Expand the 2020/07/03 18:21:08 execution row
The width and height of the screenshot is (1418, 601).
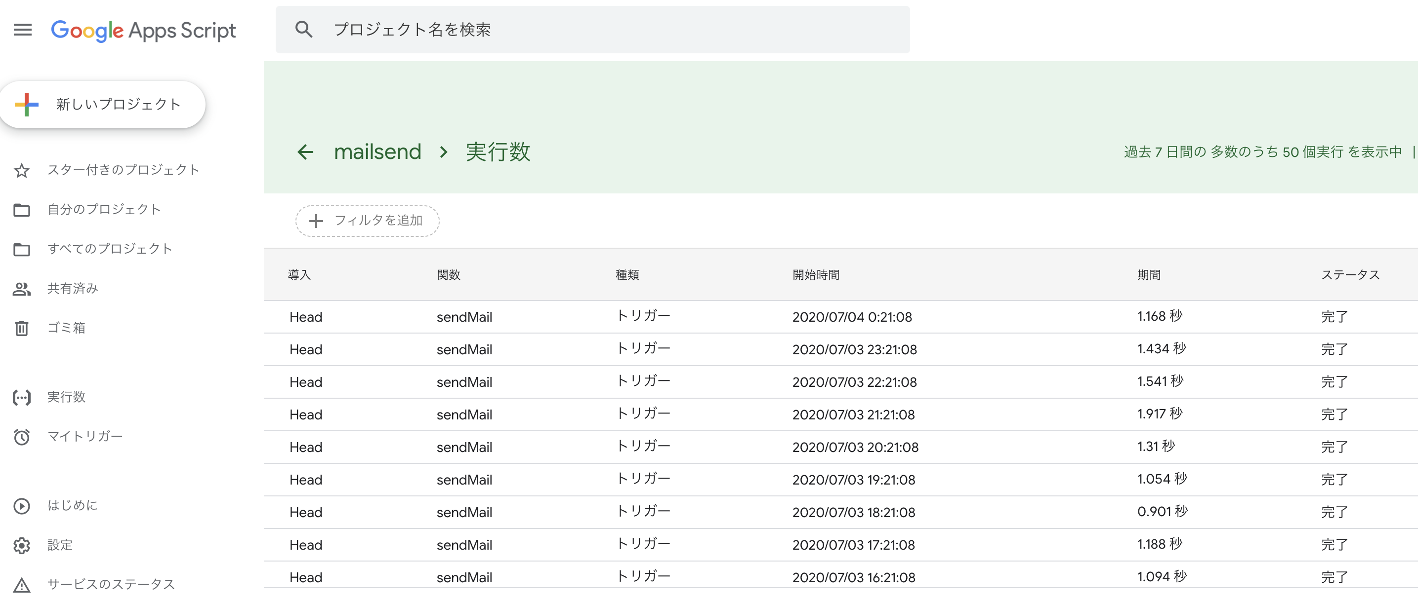pyautogui.click(x=853, y=513)
